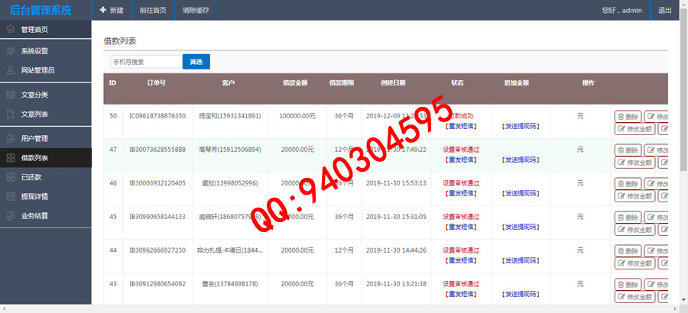Click the person icon for 网站管理员
Screen dimensions: 688x313
(x=10, y=70)
